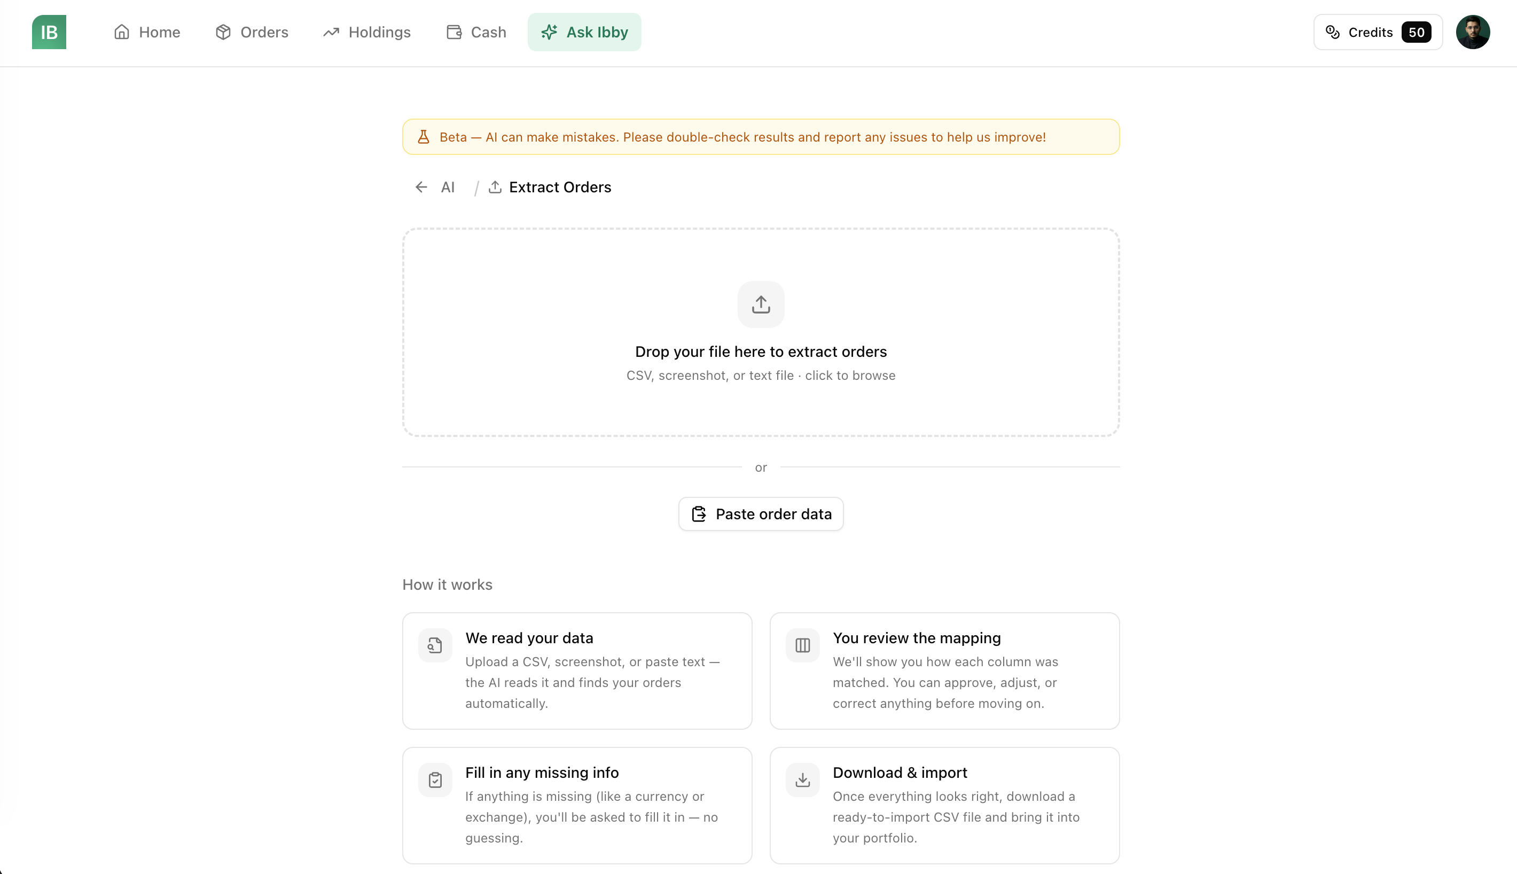The image size is (1517, 874).
Task: Go back to the AI breadcrumb
Action: (448, 188)
